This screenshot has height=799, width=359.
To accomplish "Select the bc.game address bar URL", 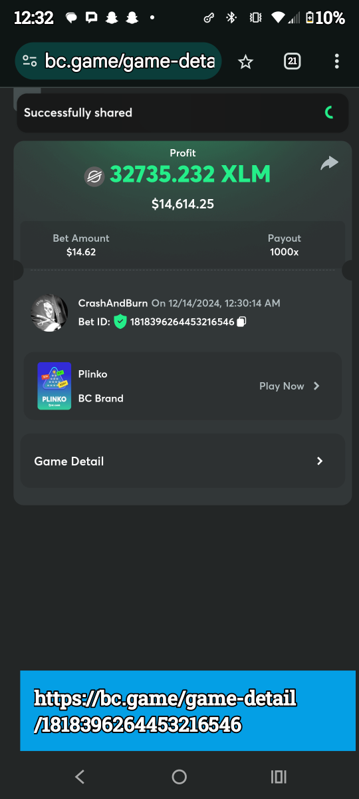I will [130, 62].
